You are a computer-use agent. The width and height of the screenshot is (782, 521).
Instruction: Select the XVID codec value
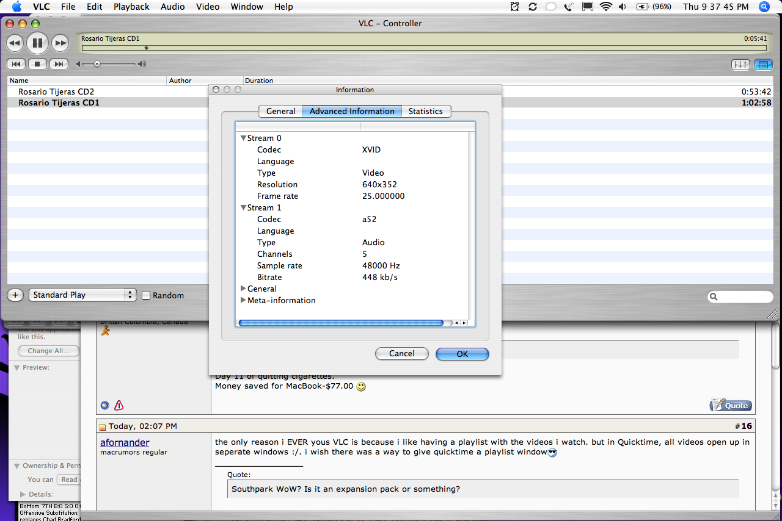[371, 150]
